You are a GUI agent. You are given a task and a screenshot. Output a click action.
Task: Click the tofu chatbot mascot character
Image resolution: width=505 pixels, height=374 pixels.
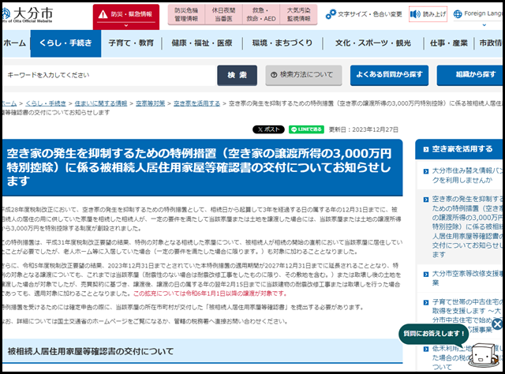point(484,356)
